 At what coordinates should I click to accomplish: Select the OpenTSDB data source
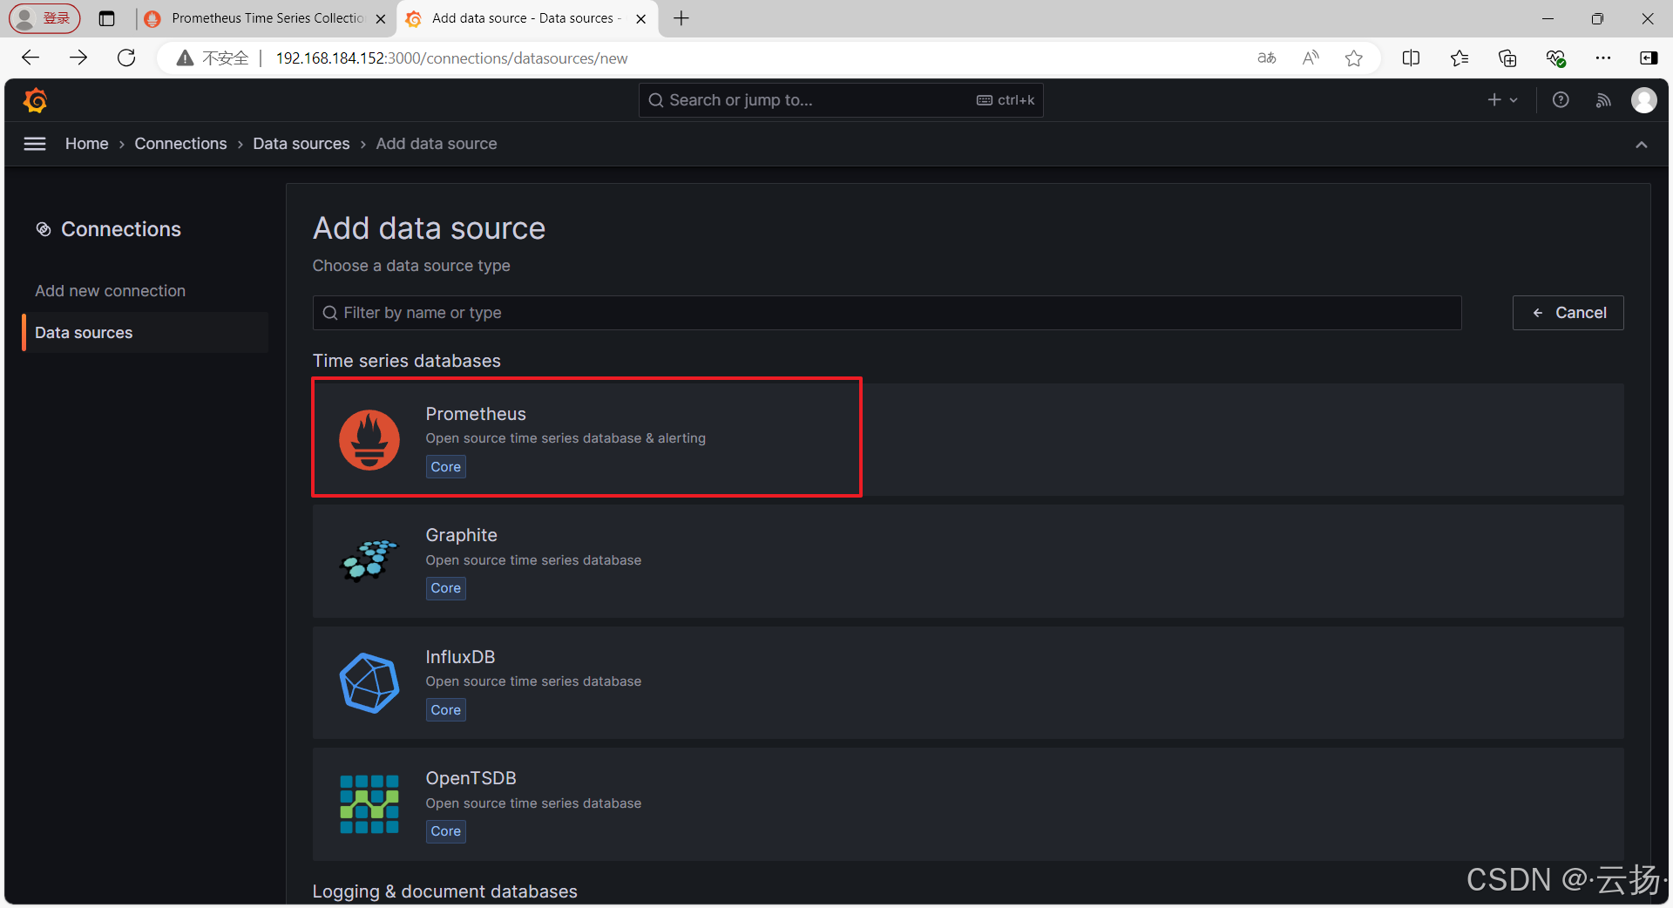(x=968, y=804)
